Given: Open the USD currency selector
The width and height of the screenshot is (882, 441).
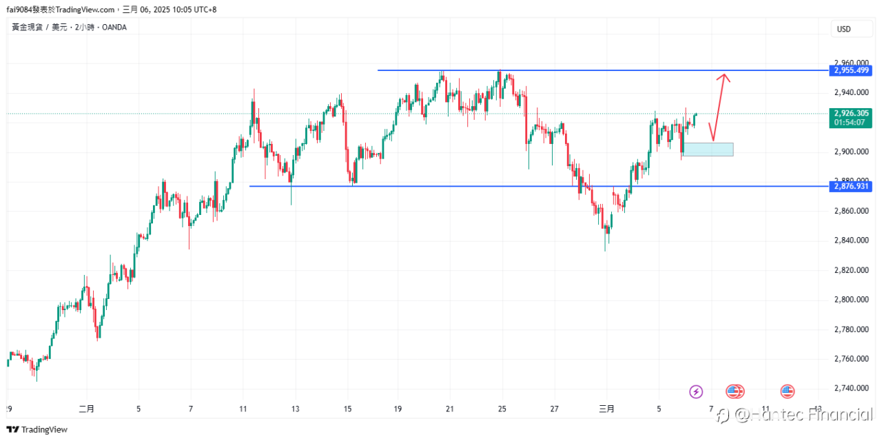Looking at the screenshot, I should coord(843,29).
